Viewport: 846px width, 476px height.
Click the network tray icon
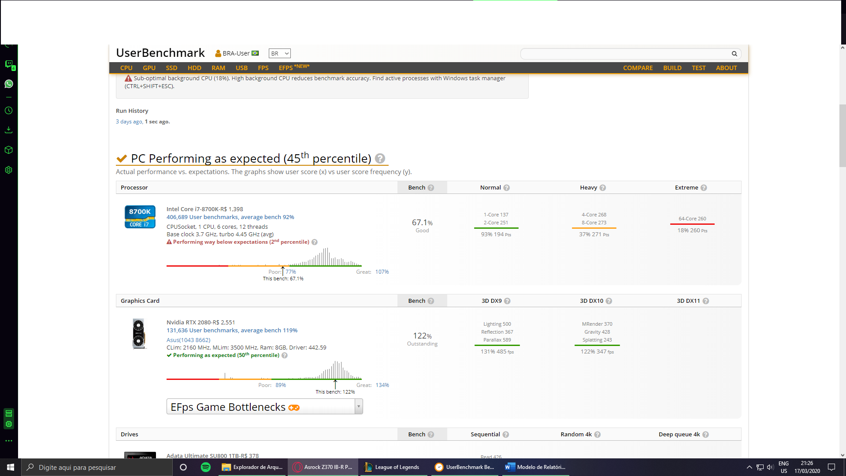tap(760, 467)
